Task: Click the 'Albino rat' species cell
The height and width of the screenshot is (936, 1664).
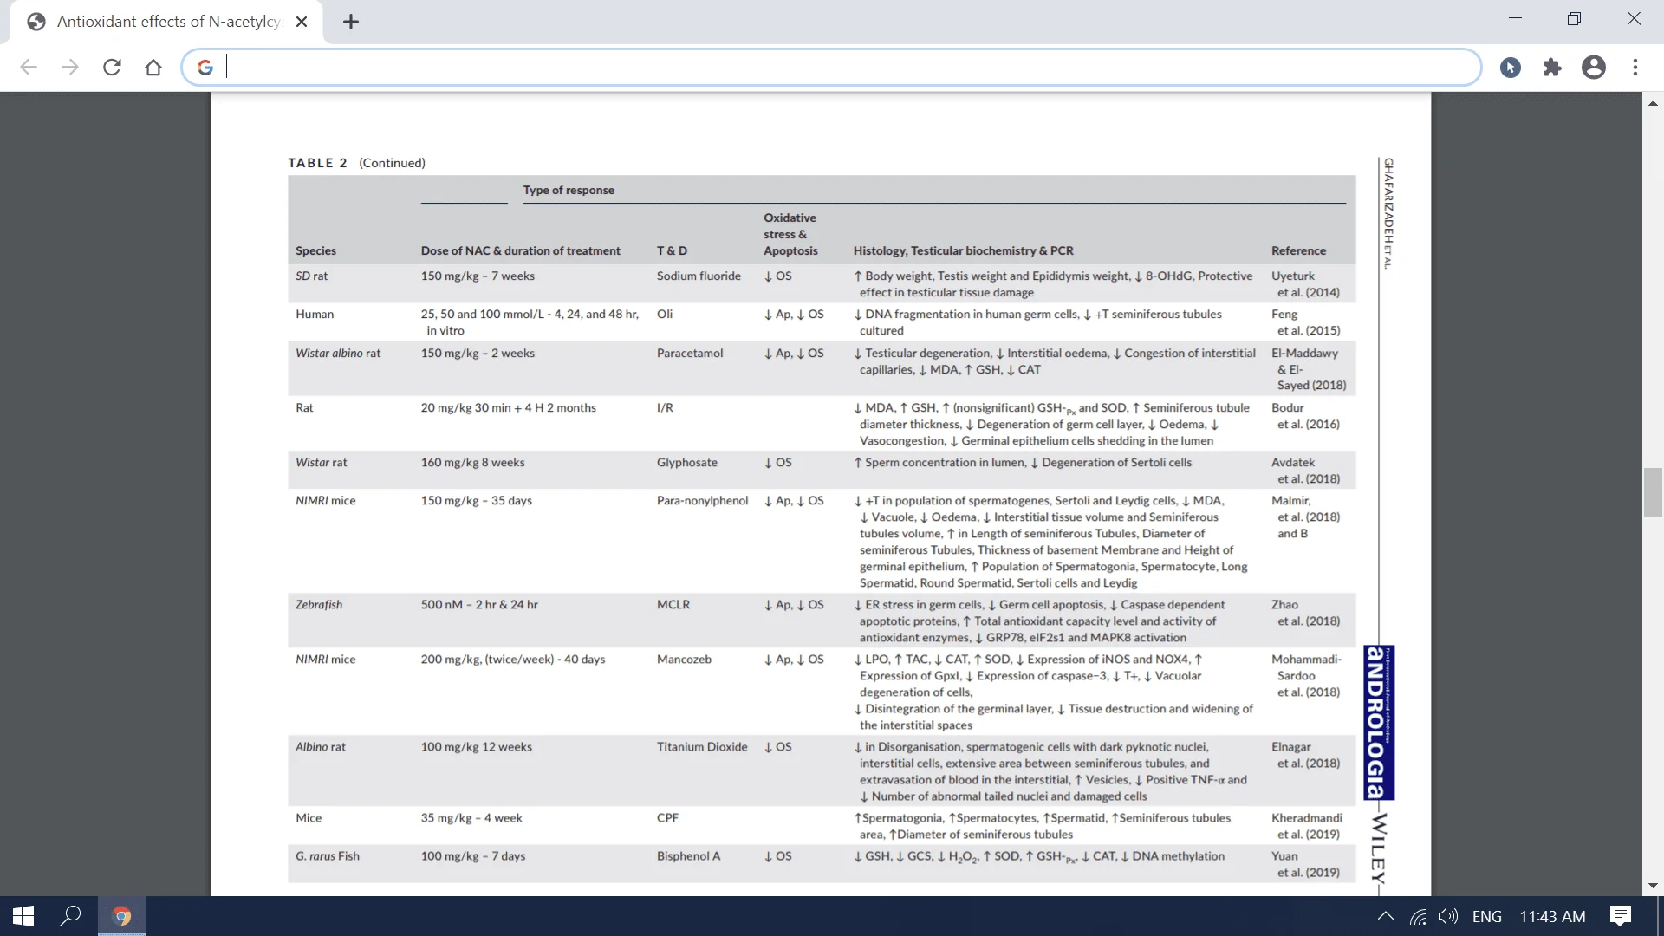Action: coord(321,746)
